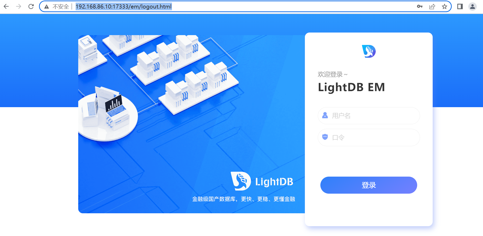Open the browser profile menu
Screen dimensions: 483x236
pos(472,6)
